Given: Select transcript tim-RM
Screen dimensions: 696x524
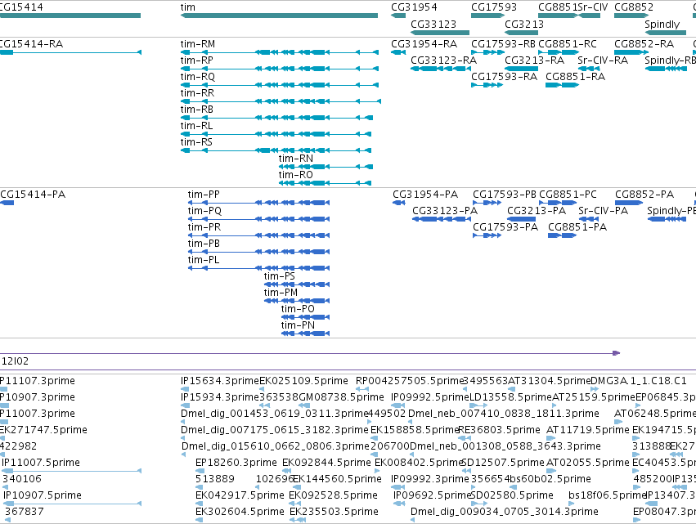Looking at the screenshot, I should tap(280, 52).
